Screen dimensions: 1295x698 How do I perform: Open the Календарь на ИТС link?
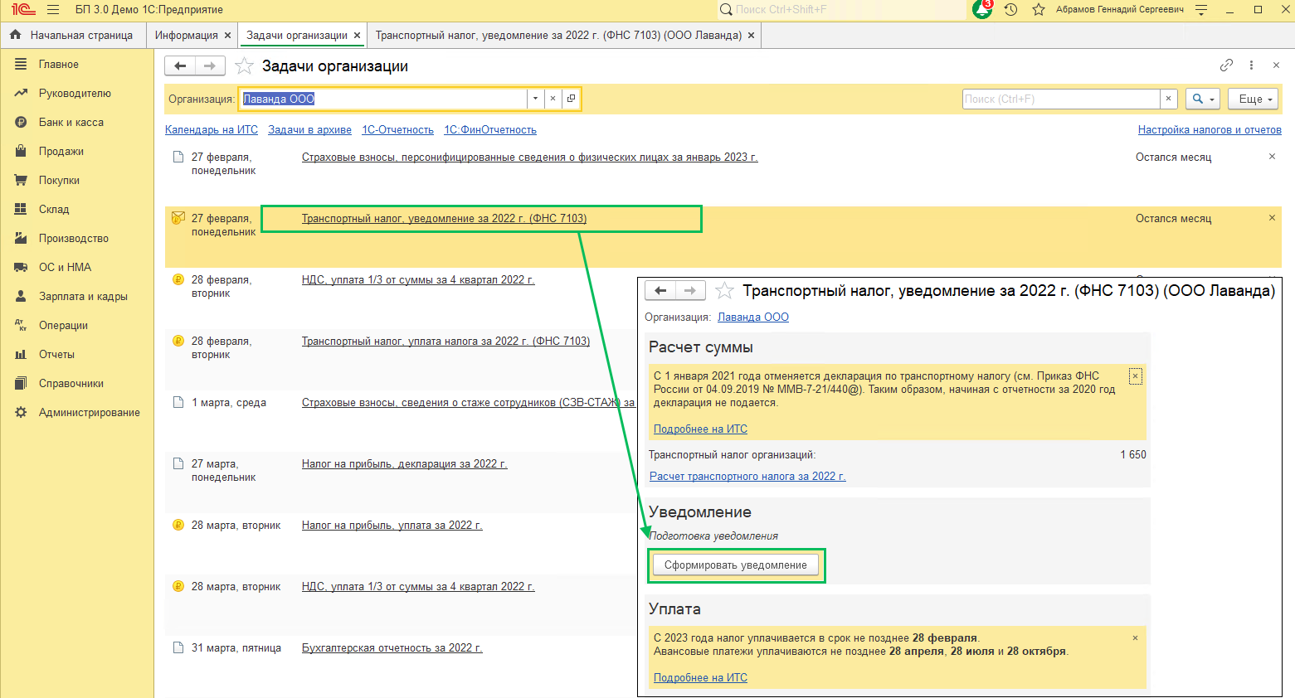[212, 130]
